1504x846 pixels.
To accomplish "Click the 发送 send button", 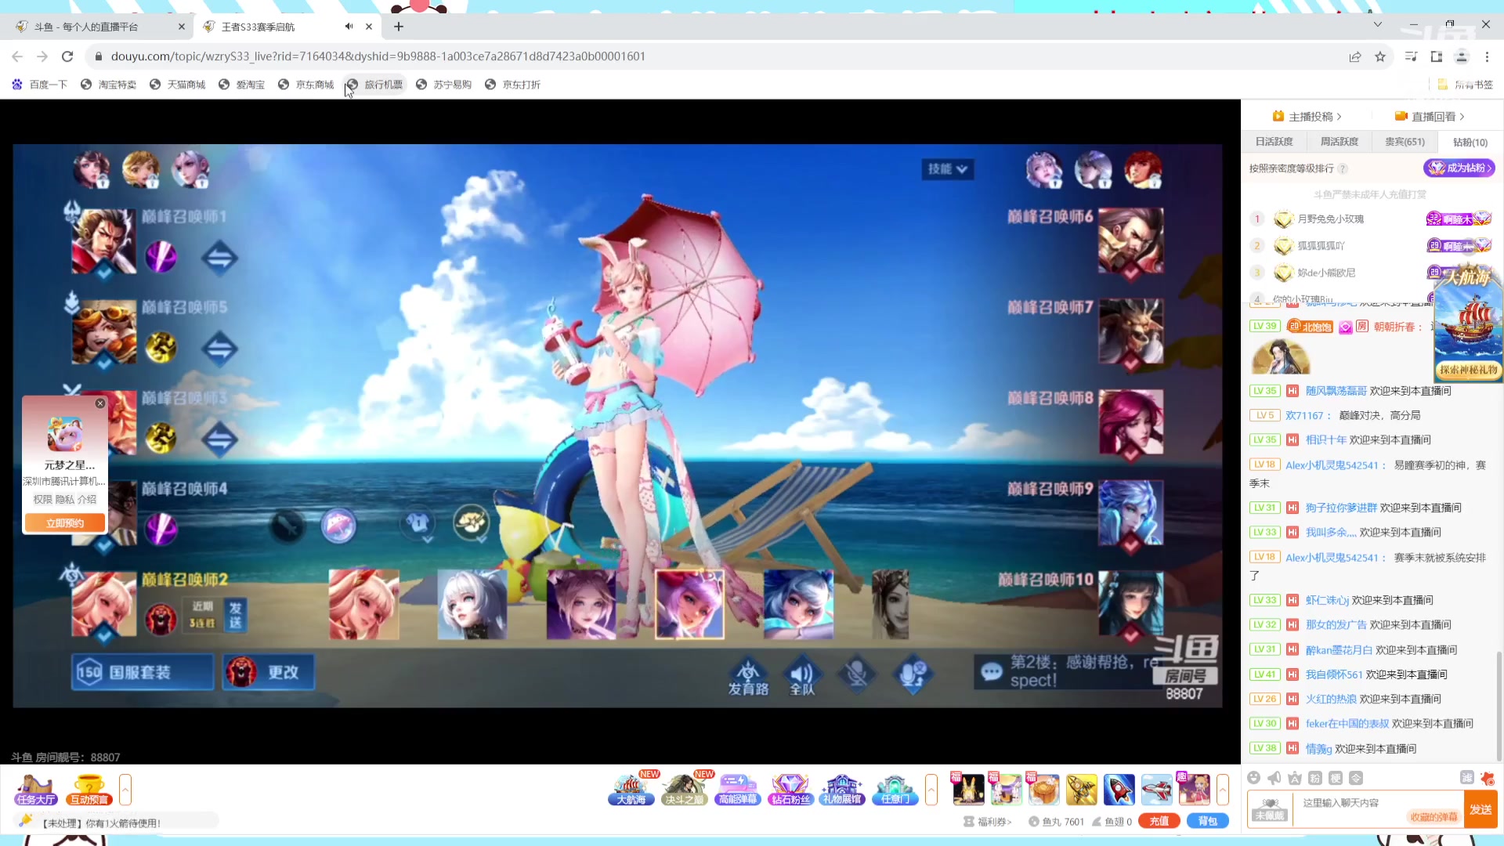I will [1480, 809].
